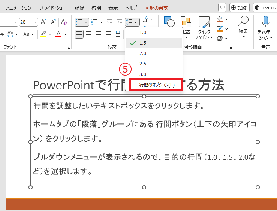Expand the font color dropdown arrow
The width and height of the screenshot is (277, 211).
65,34
